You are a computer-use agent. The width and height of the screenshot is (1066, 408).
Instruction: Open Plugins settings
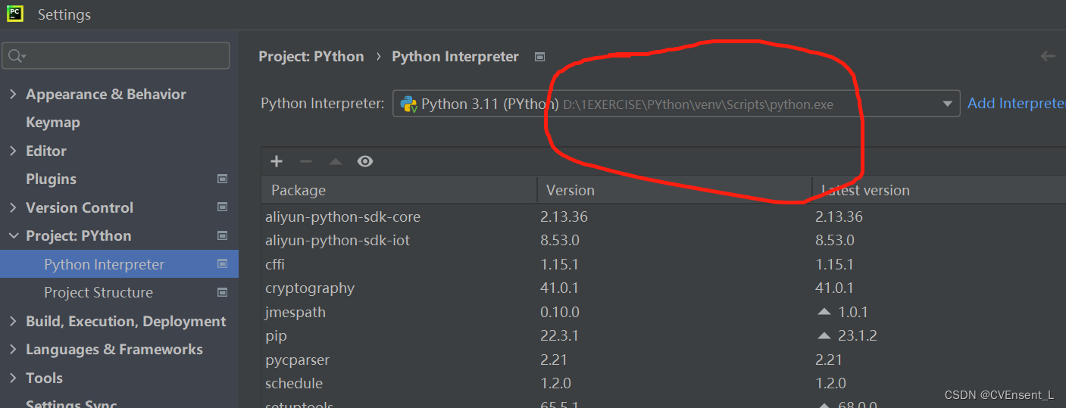[51, 179]
